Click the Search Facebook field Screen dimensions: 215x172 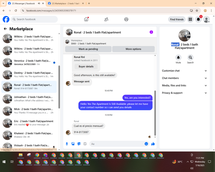(x=34, y=19)
